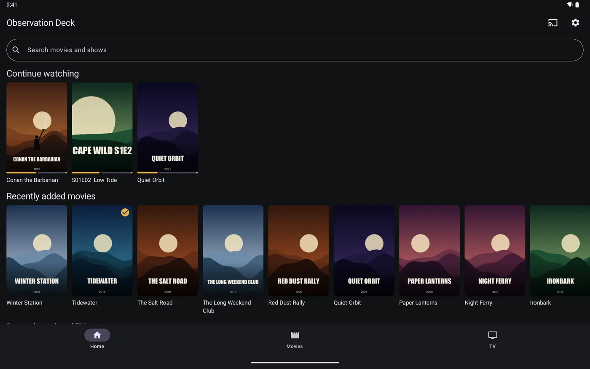Focus the 'Search movies and shows' field
Viewport: 590px width, 369px height.
click(295, 50)
